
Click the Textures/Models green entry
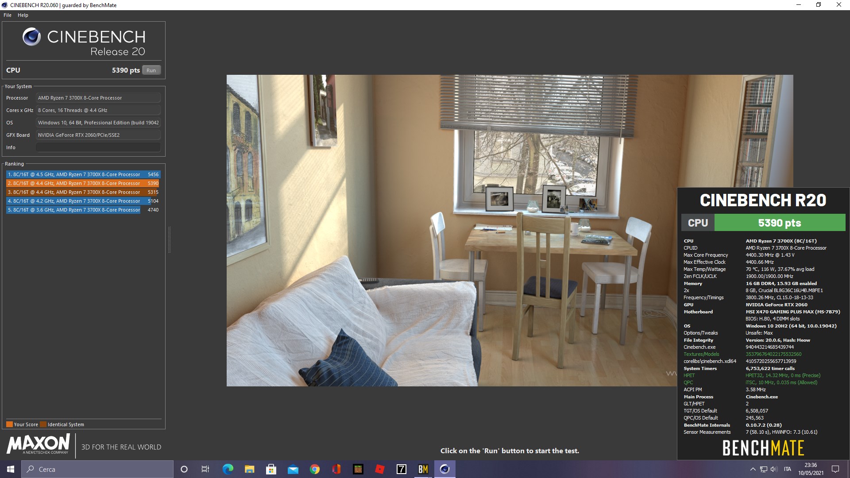701,354
